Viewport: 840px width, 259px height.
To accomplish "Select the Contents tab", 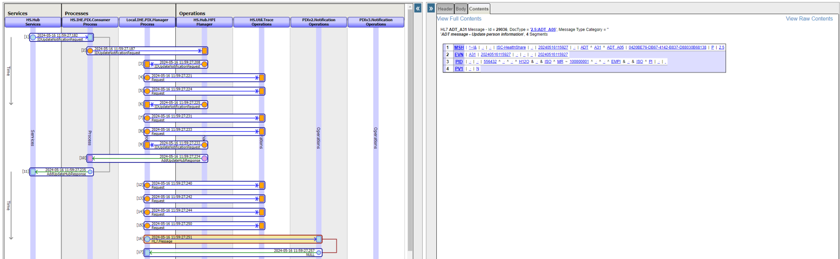I will [x=478, y=9].
